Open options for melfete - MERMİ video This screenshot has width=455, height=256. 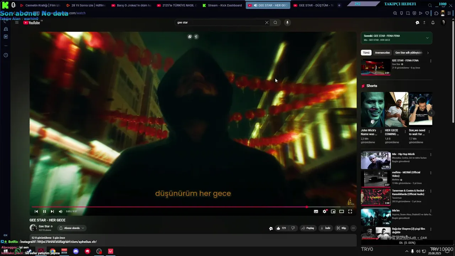[431, 173]
